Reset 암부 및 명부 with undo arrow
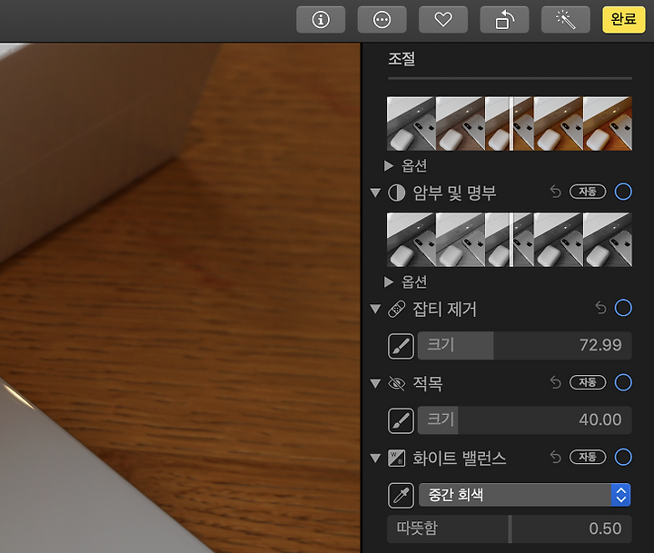The width and height of the screenshot is (654, 553). pos(555,192)
